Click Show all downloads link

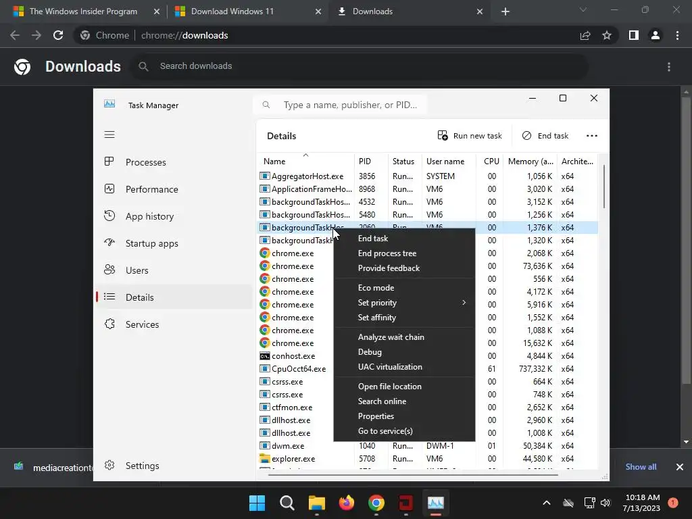point(641,467)
